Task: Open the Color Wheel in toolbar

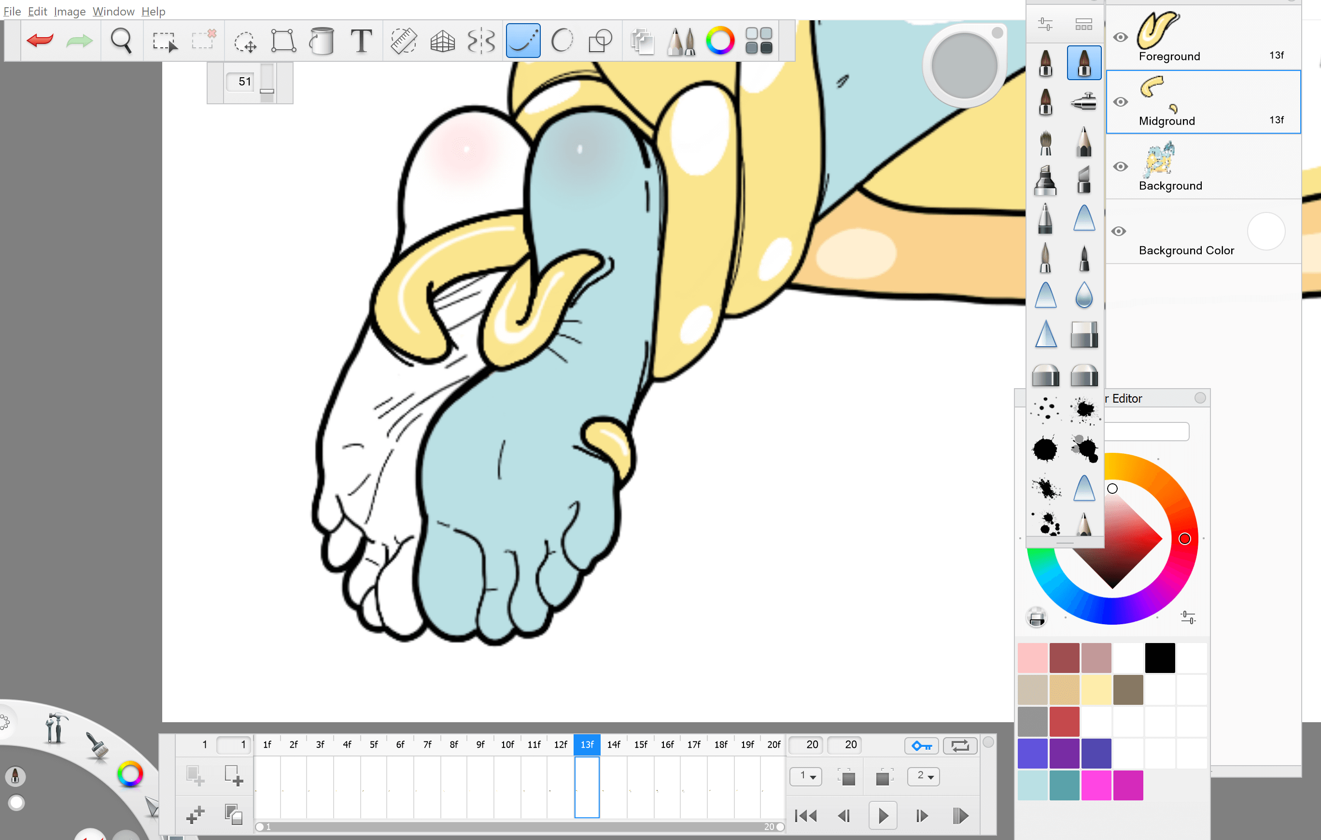Action: (720, 41)
